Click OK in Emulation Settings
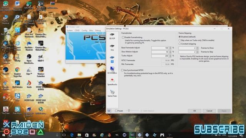246x138 pixels. 194,111
